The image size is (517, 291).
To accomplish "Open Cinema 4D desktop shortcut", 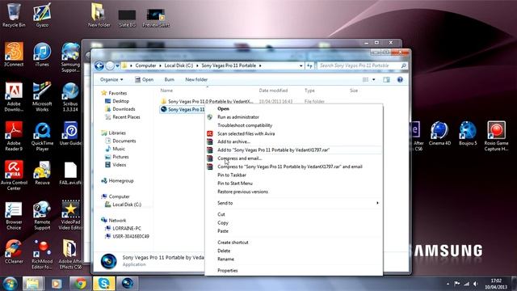I will point(439,133).
